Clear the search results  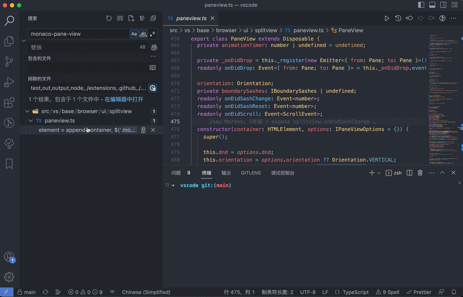120,18
